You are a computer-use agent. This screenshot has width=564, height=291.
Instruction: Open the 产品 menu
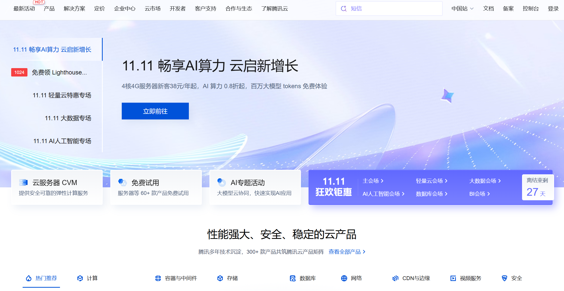point(49,9)
